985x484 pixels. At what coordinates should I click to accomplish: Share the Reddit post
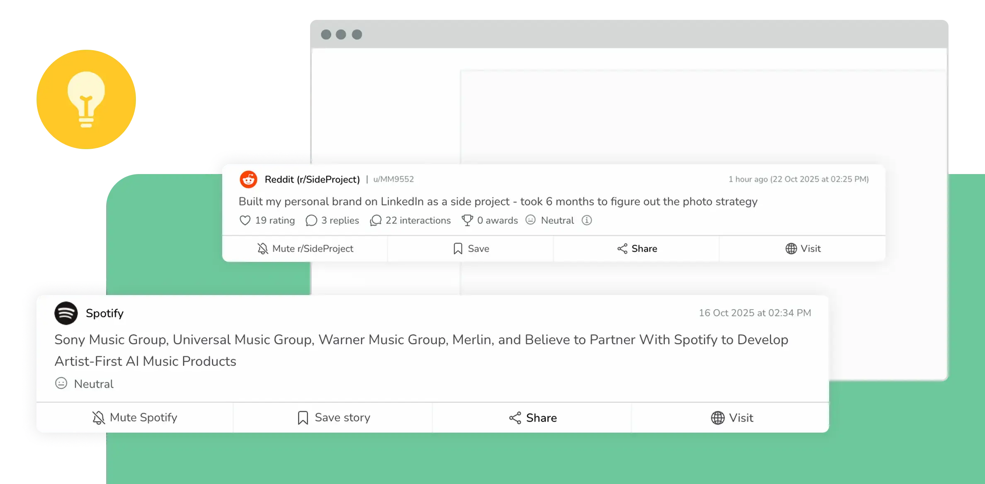click(637, 249)
